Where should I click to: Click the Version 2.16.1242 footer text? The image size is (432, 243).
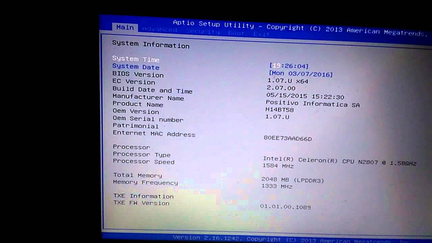208,238
